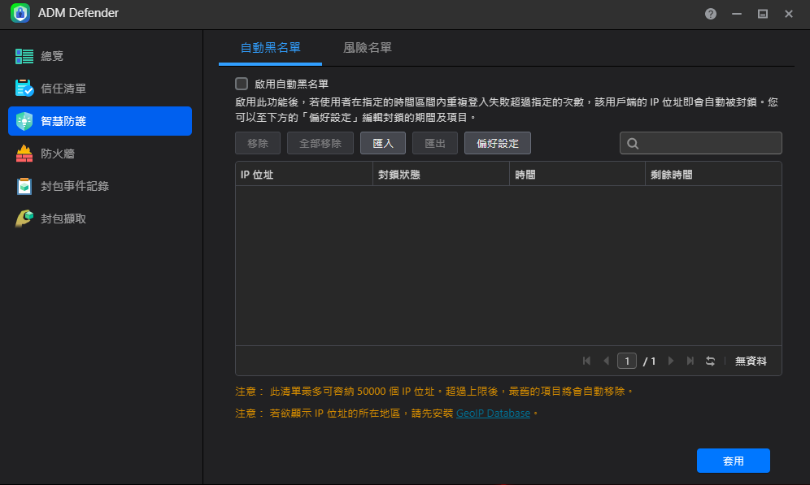Screen dimensions: 810x485
Task: Click the 封包事件記錄 log icon
Action: tap(24, 186)
